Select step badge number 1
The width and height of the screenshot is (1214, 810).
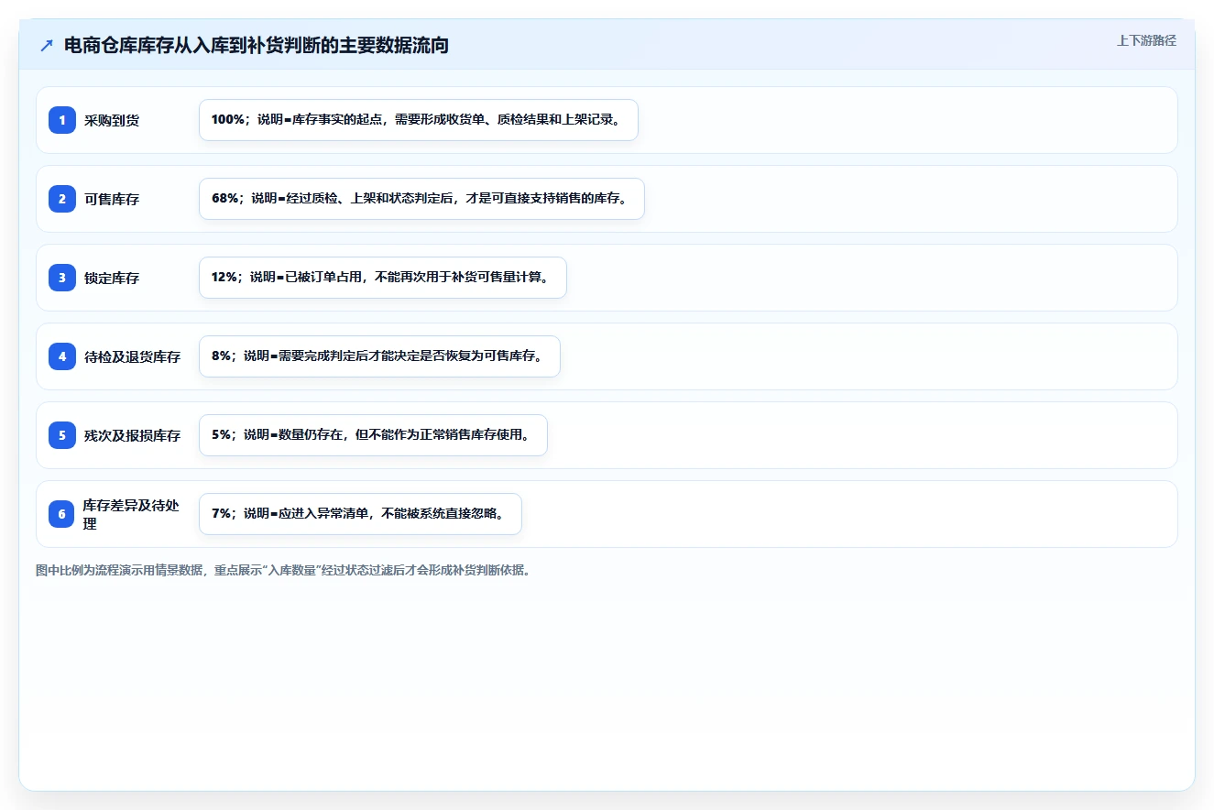(62, 120)
